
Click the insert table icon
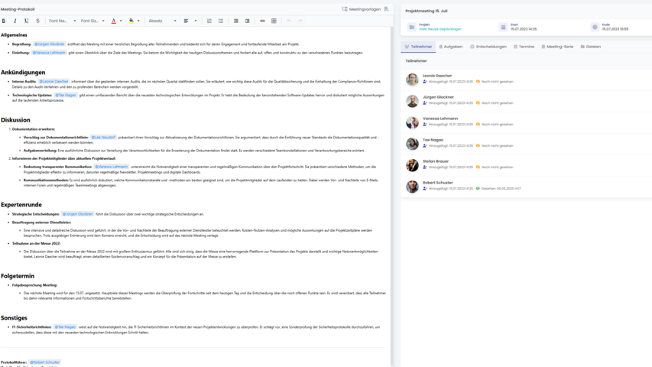(x=274, y=21)
